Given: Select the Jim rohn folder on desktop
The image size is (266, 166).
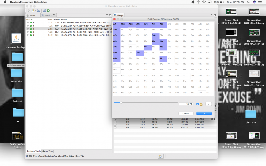Looking at the screenshot, I should (x=251, y=114).
